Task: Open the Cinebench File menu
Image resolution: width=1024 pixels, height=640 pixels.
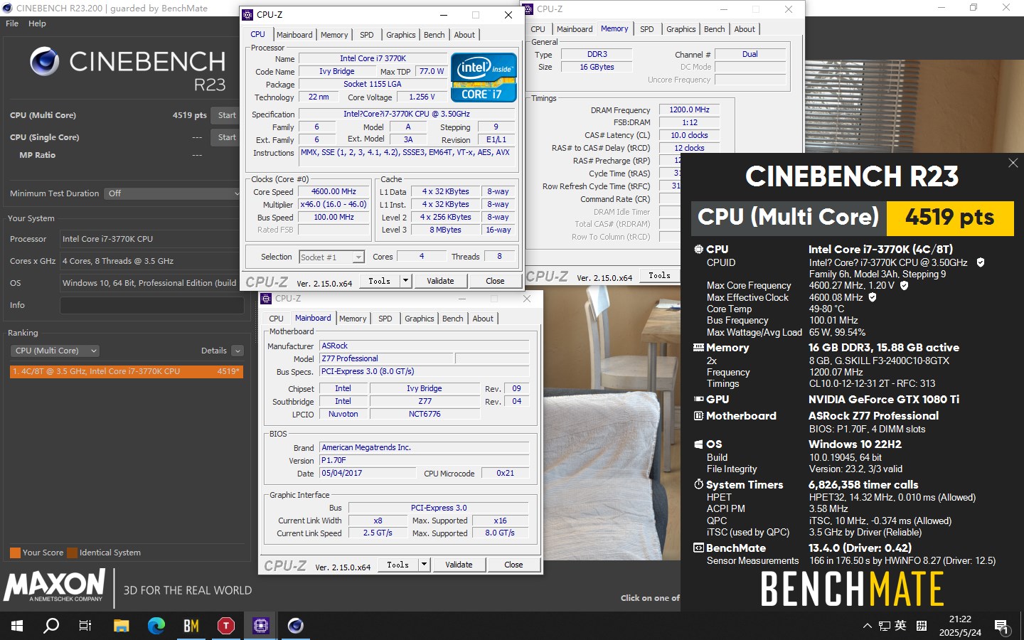Action: (x=12, y=23)
